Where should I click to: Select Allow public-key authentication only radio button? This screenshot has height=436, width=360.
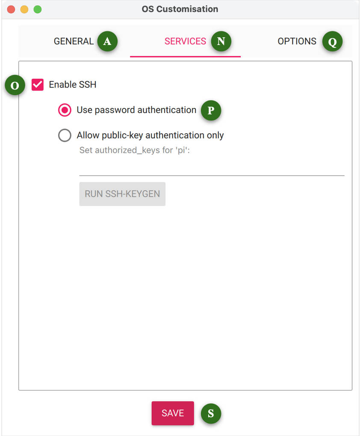[65, 136]
